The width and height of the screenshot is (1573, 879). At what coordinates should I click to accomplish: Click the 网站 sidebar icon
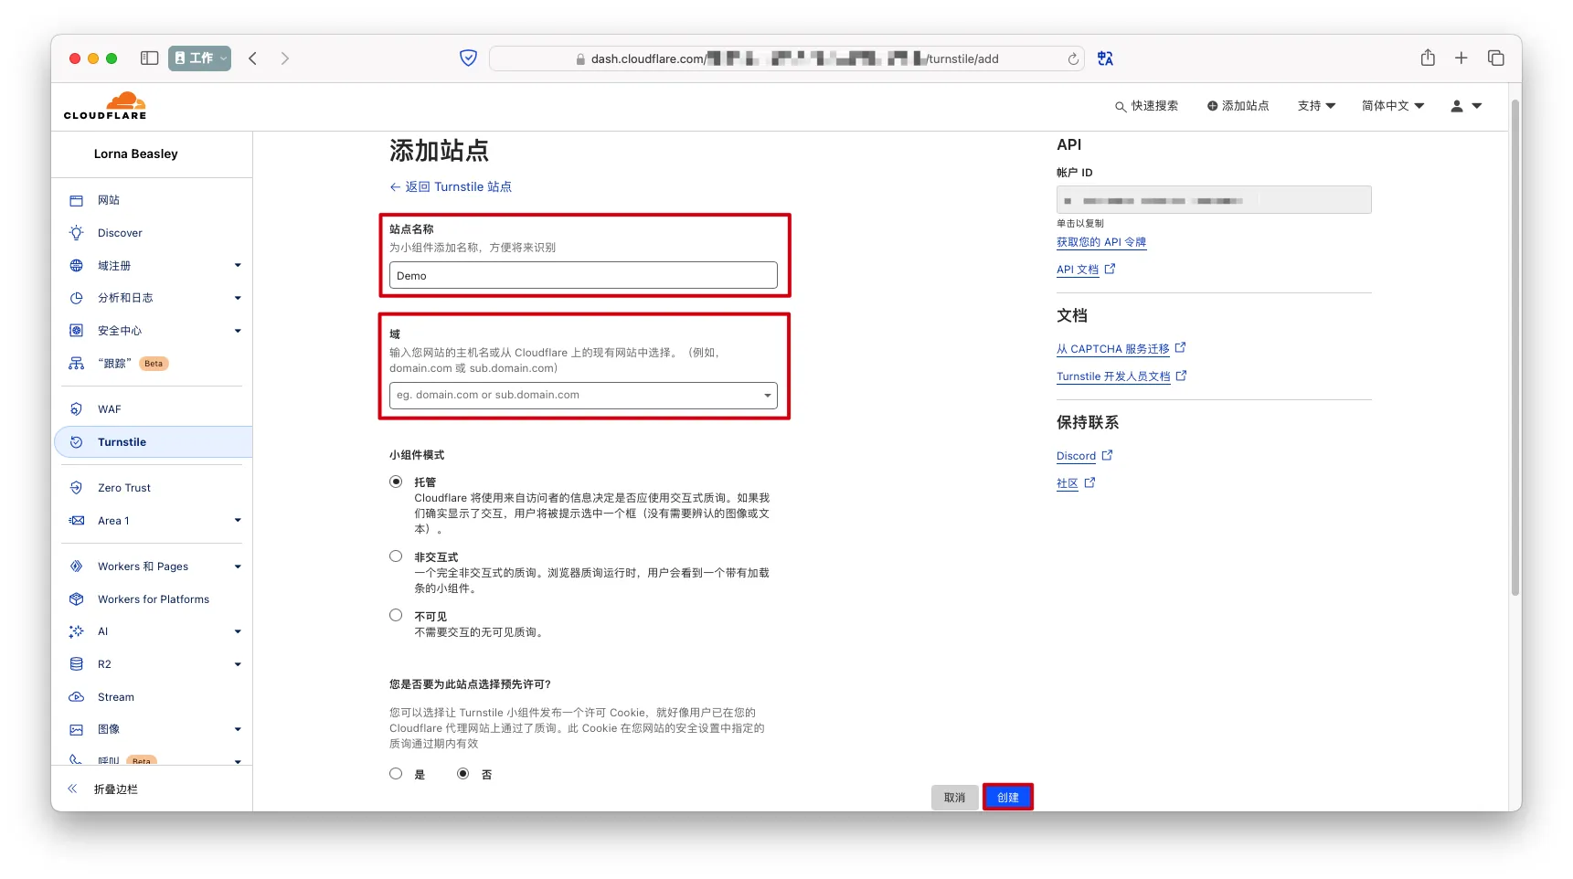tap(77, 200)
